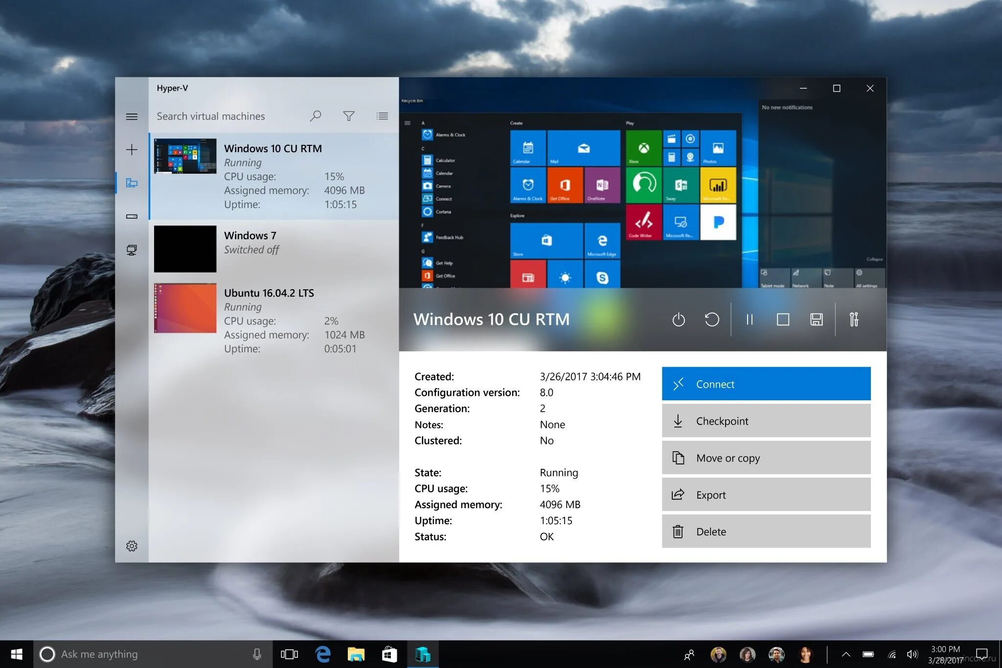Pause the running Windows 10 CU RTM VM
The image size is (1002, 668).
(750, 320)
